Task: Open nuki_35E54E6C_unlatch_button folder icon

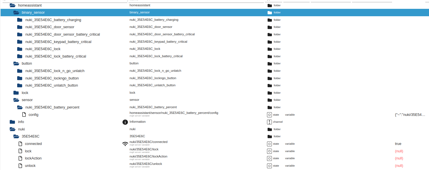Action: [19, 85]
